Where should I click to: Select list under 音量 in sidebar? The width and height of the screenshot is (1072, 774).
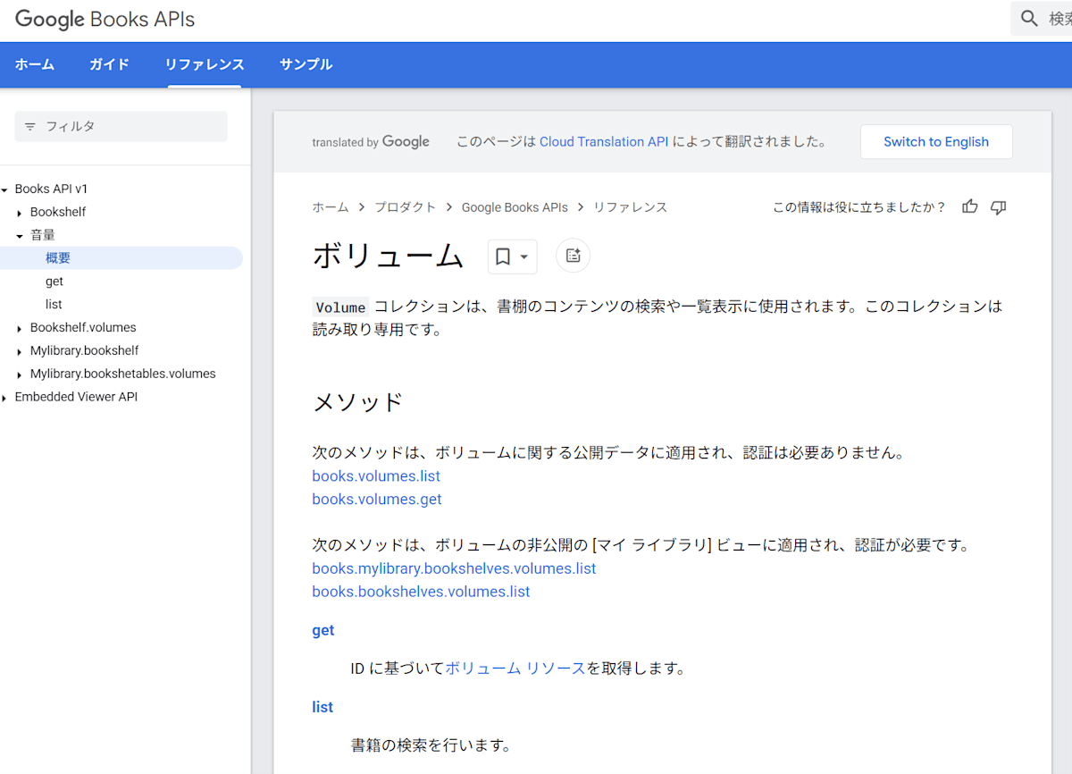(x=54, y=305)
